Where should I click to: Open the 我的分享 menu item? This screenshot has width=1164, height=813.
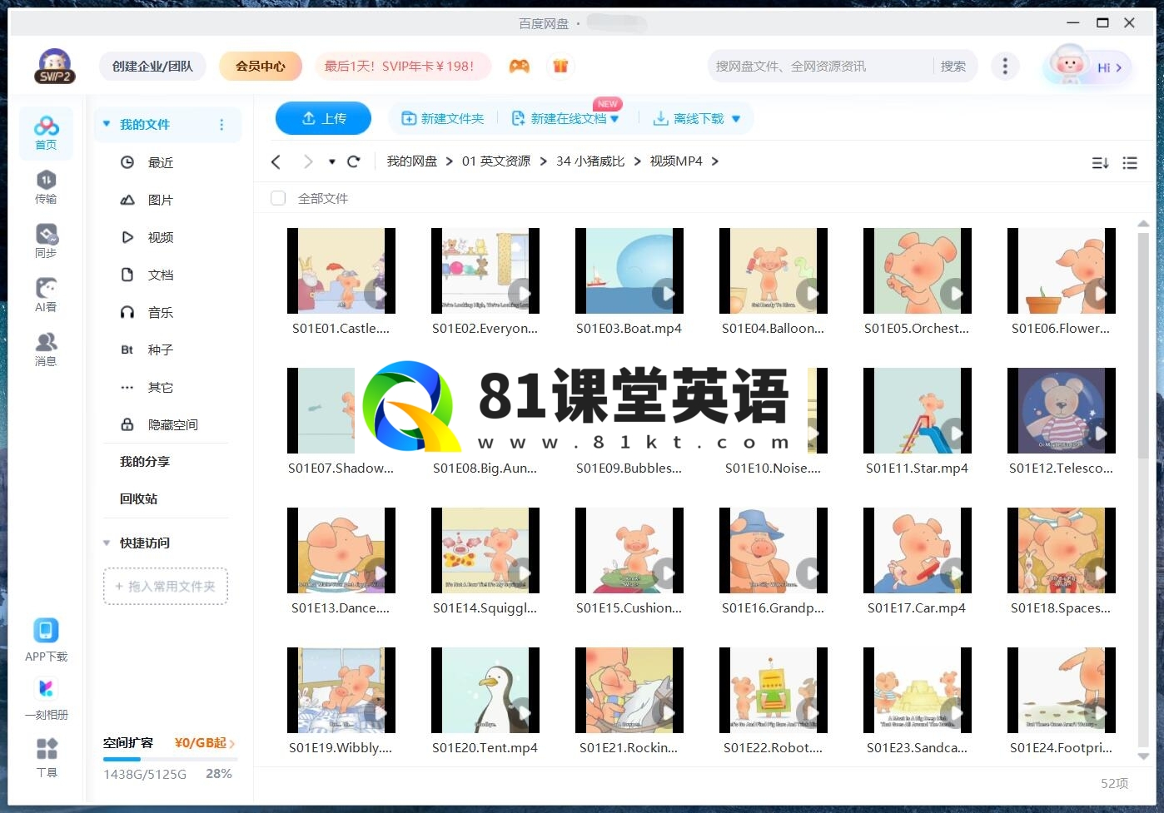pos(145,461)
